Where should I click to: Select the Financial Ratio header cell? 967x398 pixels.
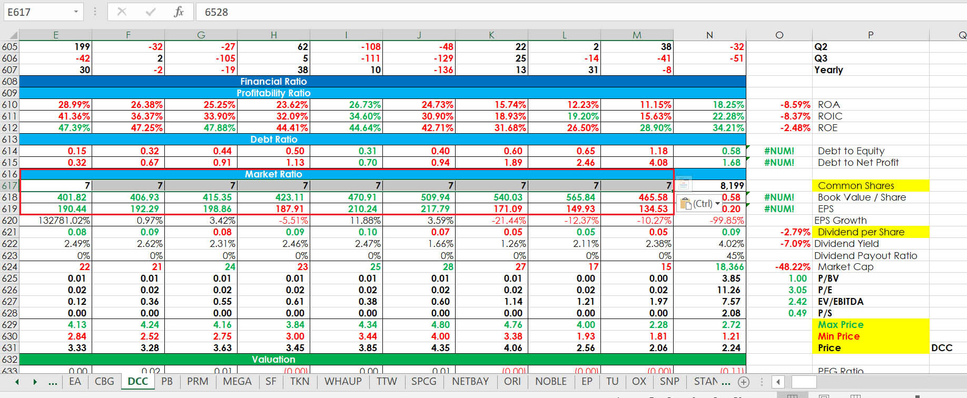[273, 82]
